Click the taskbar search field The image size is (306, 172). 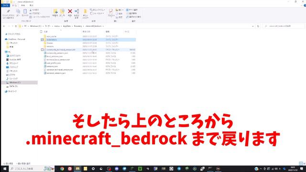(x=32, y=169)
